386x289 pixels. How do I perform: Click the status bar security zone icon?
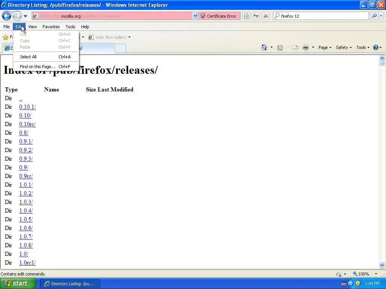coord(339,274)
